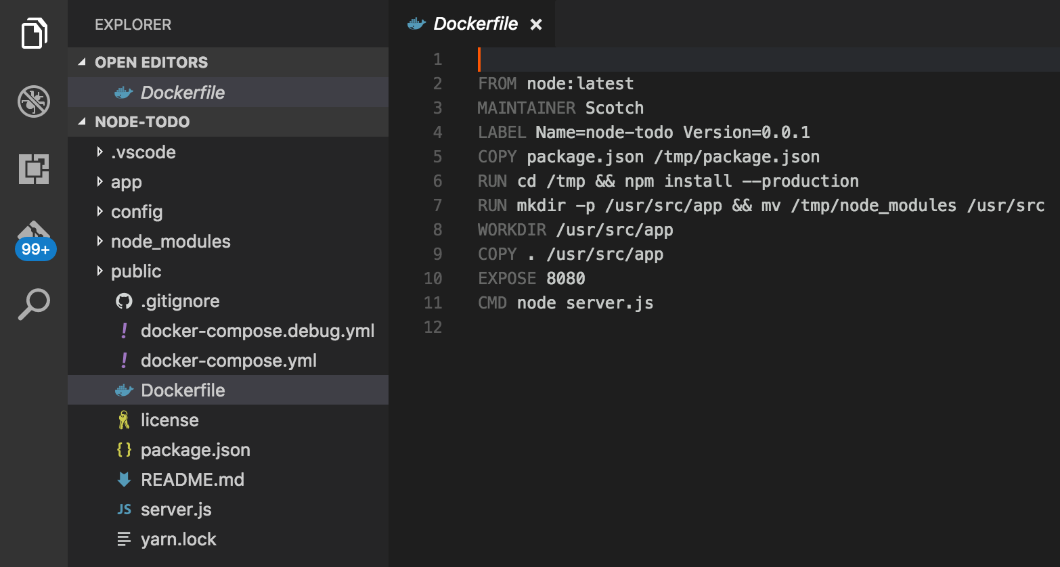Viewport: 1060px width, 567px height.
Task: Open docker-compose.debug.yml from the file tree
Action: tap(257, 331)
